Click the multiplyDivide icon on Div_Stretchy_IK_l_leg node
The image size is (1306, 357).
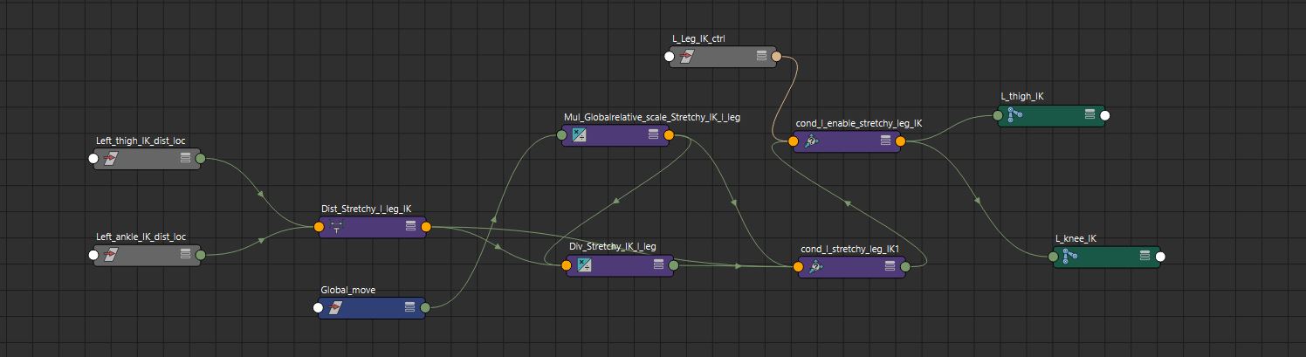click(x=585, y=265)
